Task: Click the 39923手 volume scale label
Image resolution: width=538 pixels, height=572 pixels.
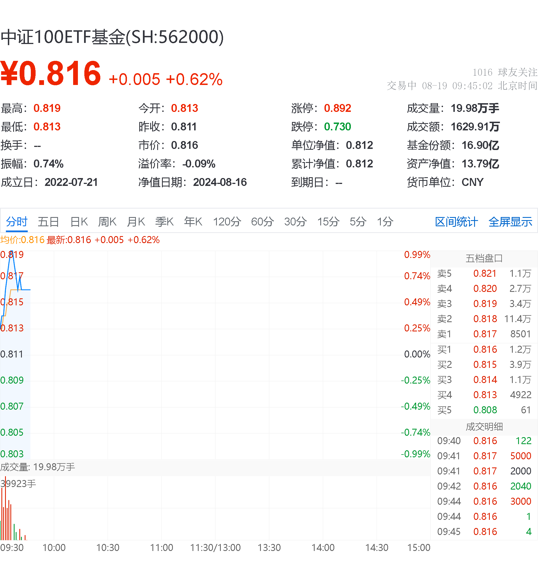Action: tap(18, 484)
